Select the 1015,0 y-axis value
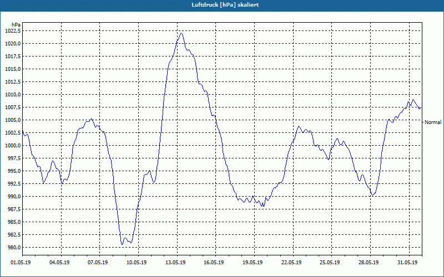 click(x=13, y=69)
